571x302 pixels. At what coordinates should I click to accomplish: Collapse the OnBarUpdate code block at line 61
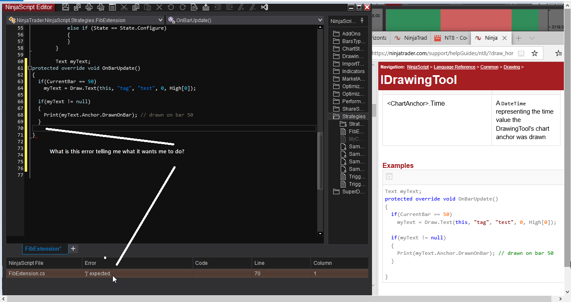point(30,68)
